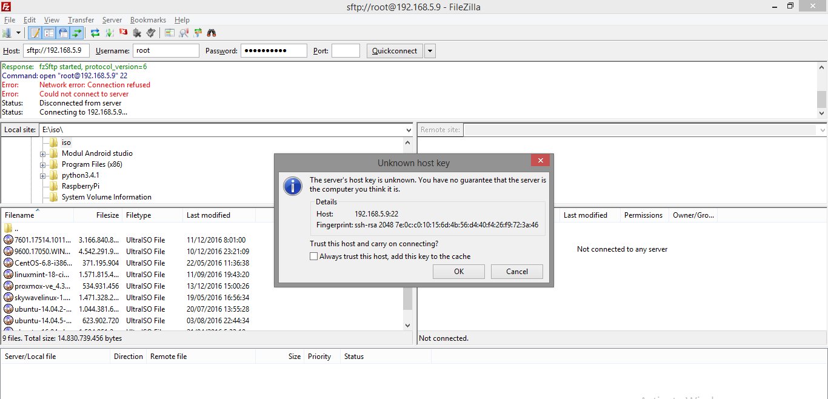Select the CentOS-6.8-i386... file icon
This screenshot has width=828, height=399.
[8, 263]
